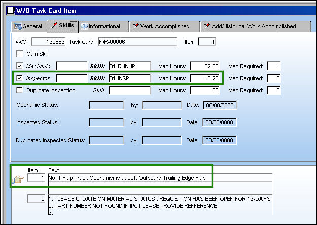317x225 pixels.
Task: Click Duplicated Inspected Status by field
Action: pos(161,140)
